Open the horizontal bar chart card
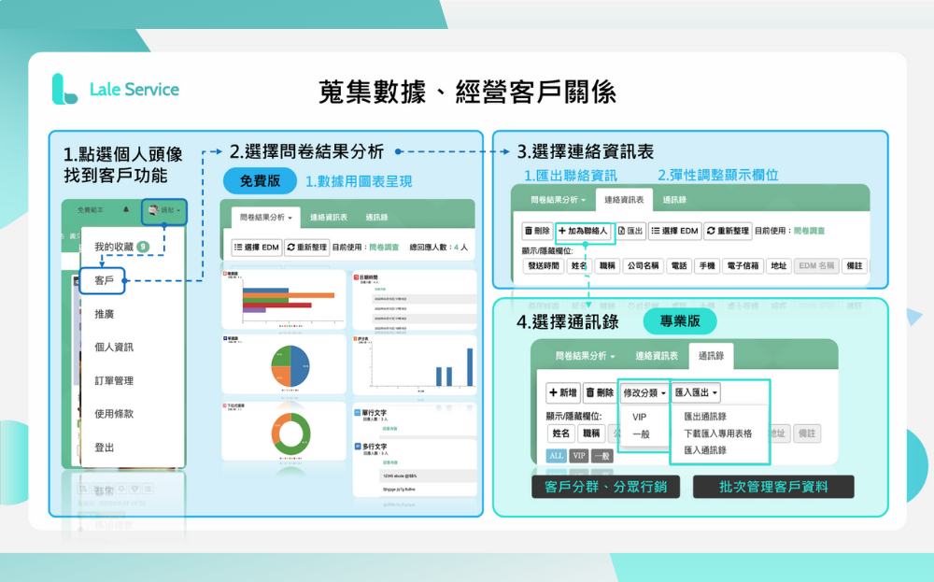Screen dimensions: 934x582 pyautogui.click(x=284, y=299)
